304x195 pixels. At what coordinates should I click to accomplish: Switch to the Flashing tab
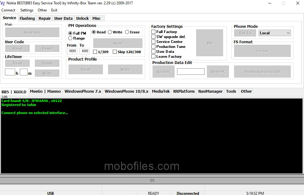click(27, 19)
